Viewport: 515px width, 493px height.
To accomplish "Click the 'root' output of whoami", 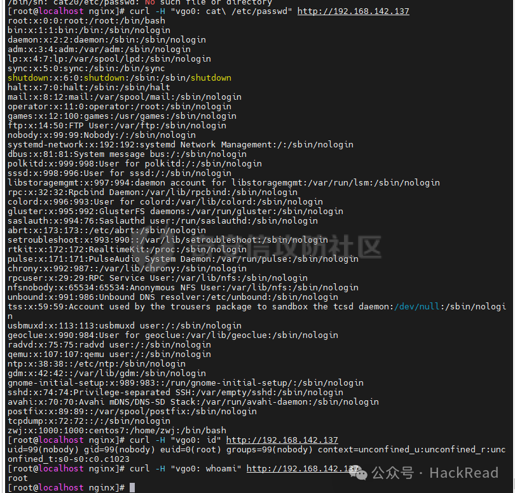I will point(18,478).
